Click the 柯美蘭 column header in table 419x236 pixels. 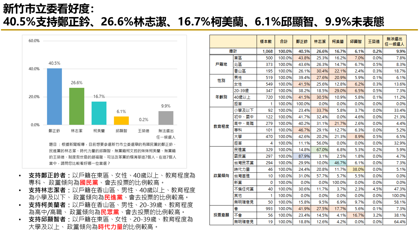338,42
